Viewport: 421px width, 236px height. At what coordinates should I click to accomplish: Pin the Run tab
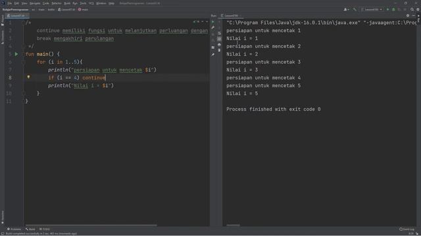tap(213, 54)
